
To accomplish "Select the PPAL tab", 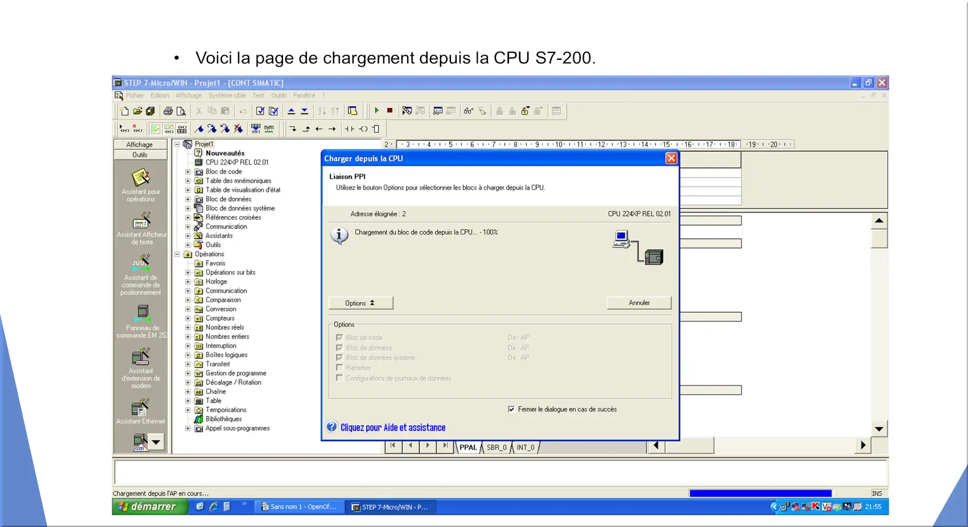I will point(468,447).
